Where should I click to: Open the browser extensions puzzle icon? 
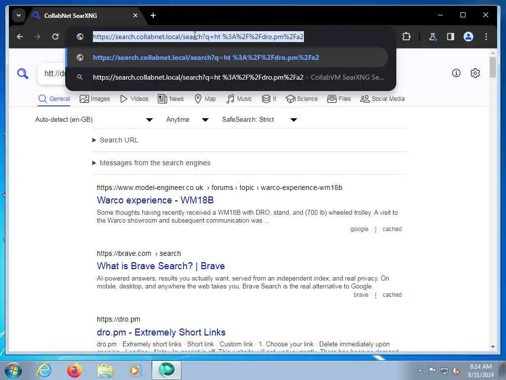(x=406, y=37)
